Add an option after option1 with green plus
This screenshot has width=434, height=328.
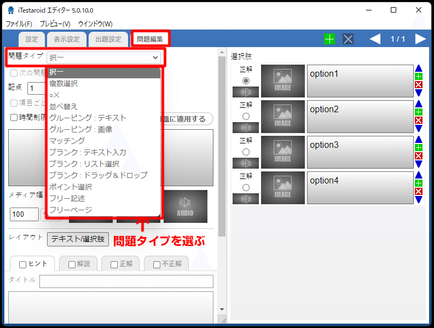pyautogui.click(x=419, y=77)
